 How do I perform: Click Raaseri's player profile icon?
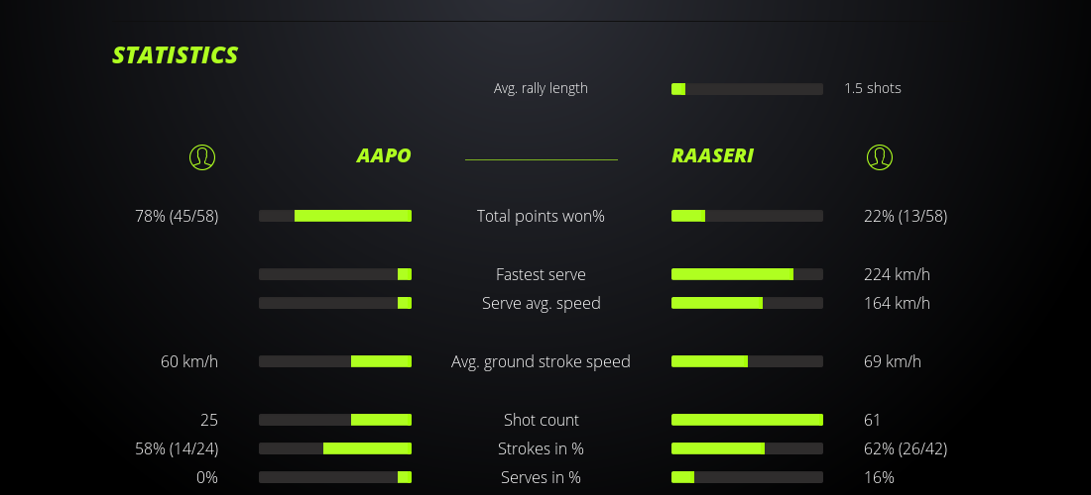coord(879,156)
